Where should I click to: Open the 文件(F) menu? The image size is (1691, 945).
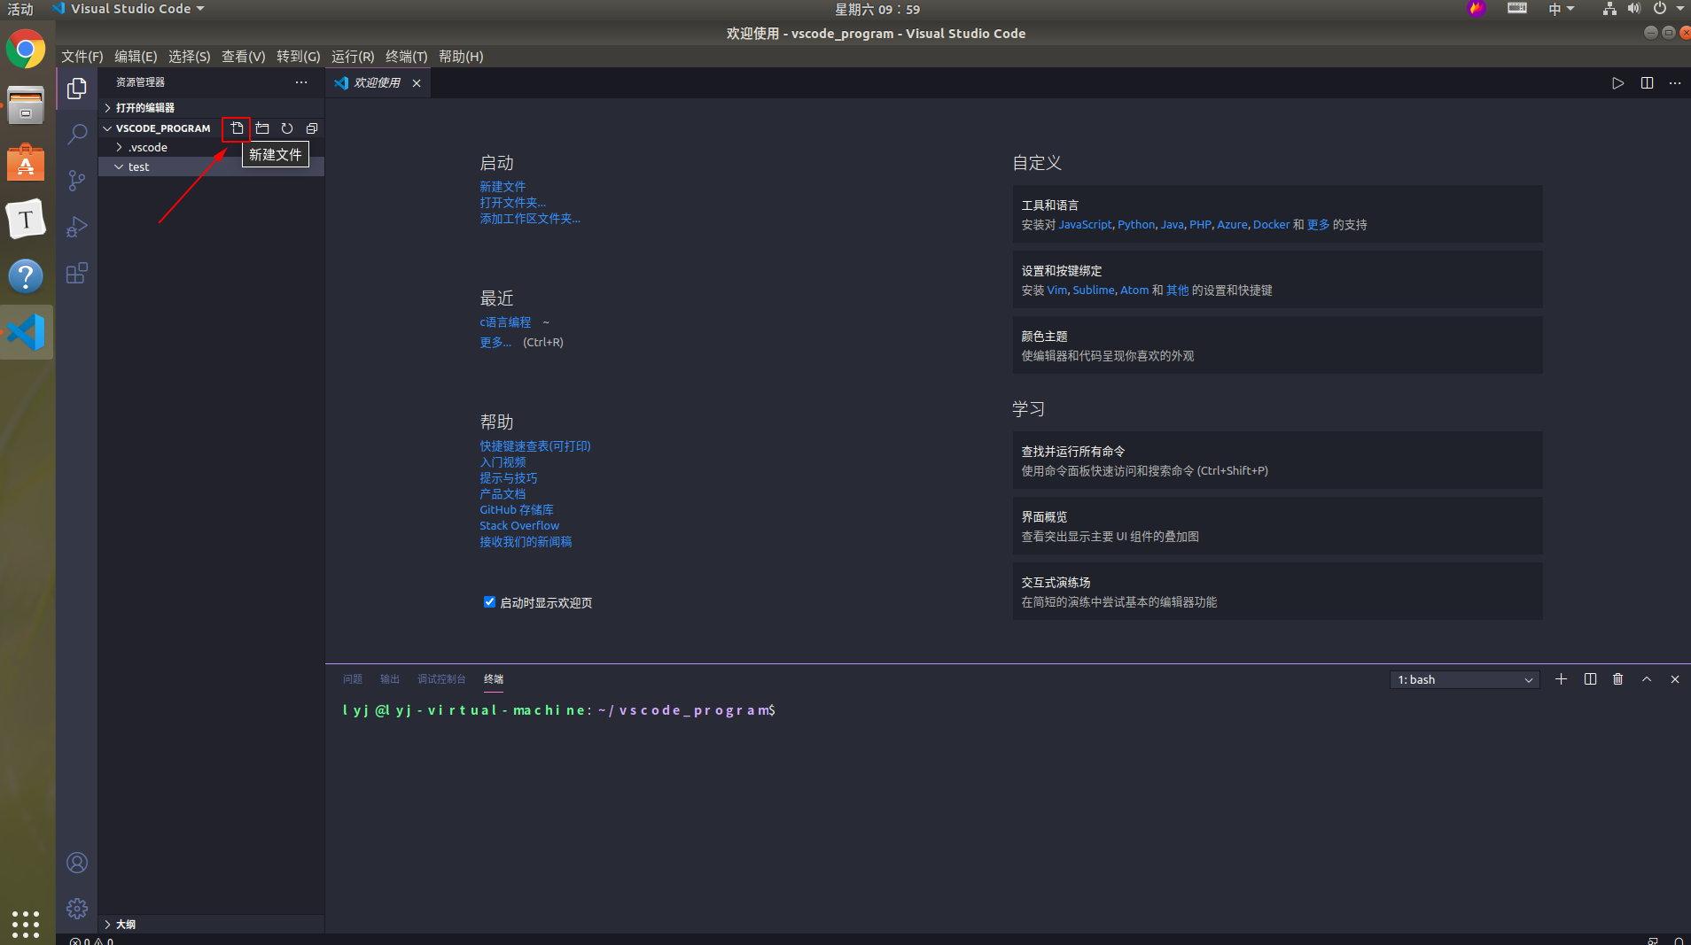coord(82,57)
